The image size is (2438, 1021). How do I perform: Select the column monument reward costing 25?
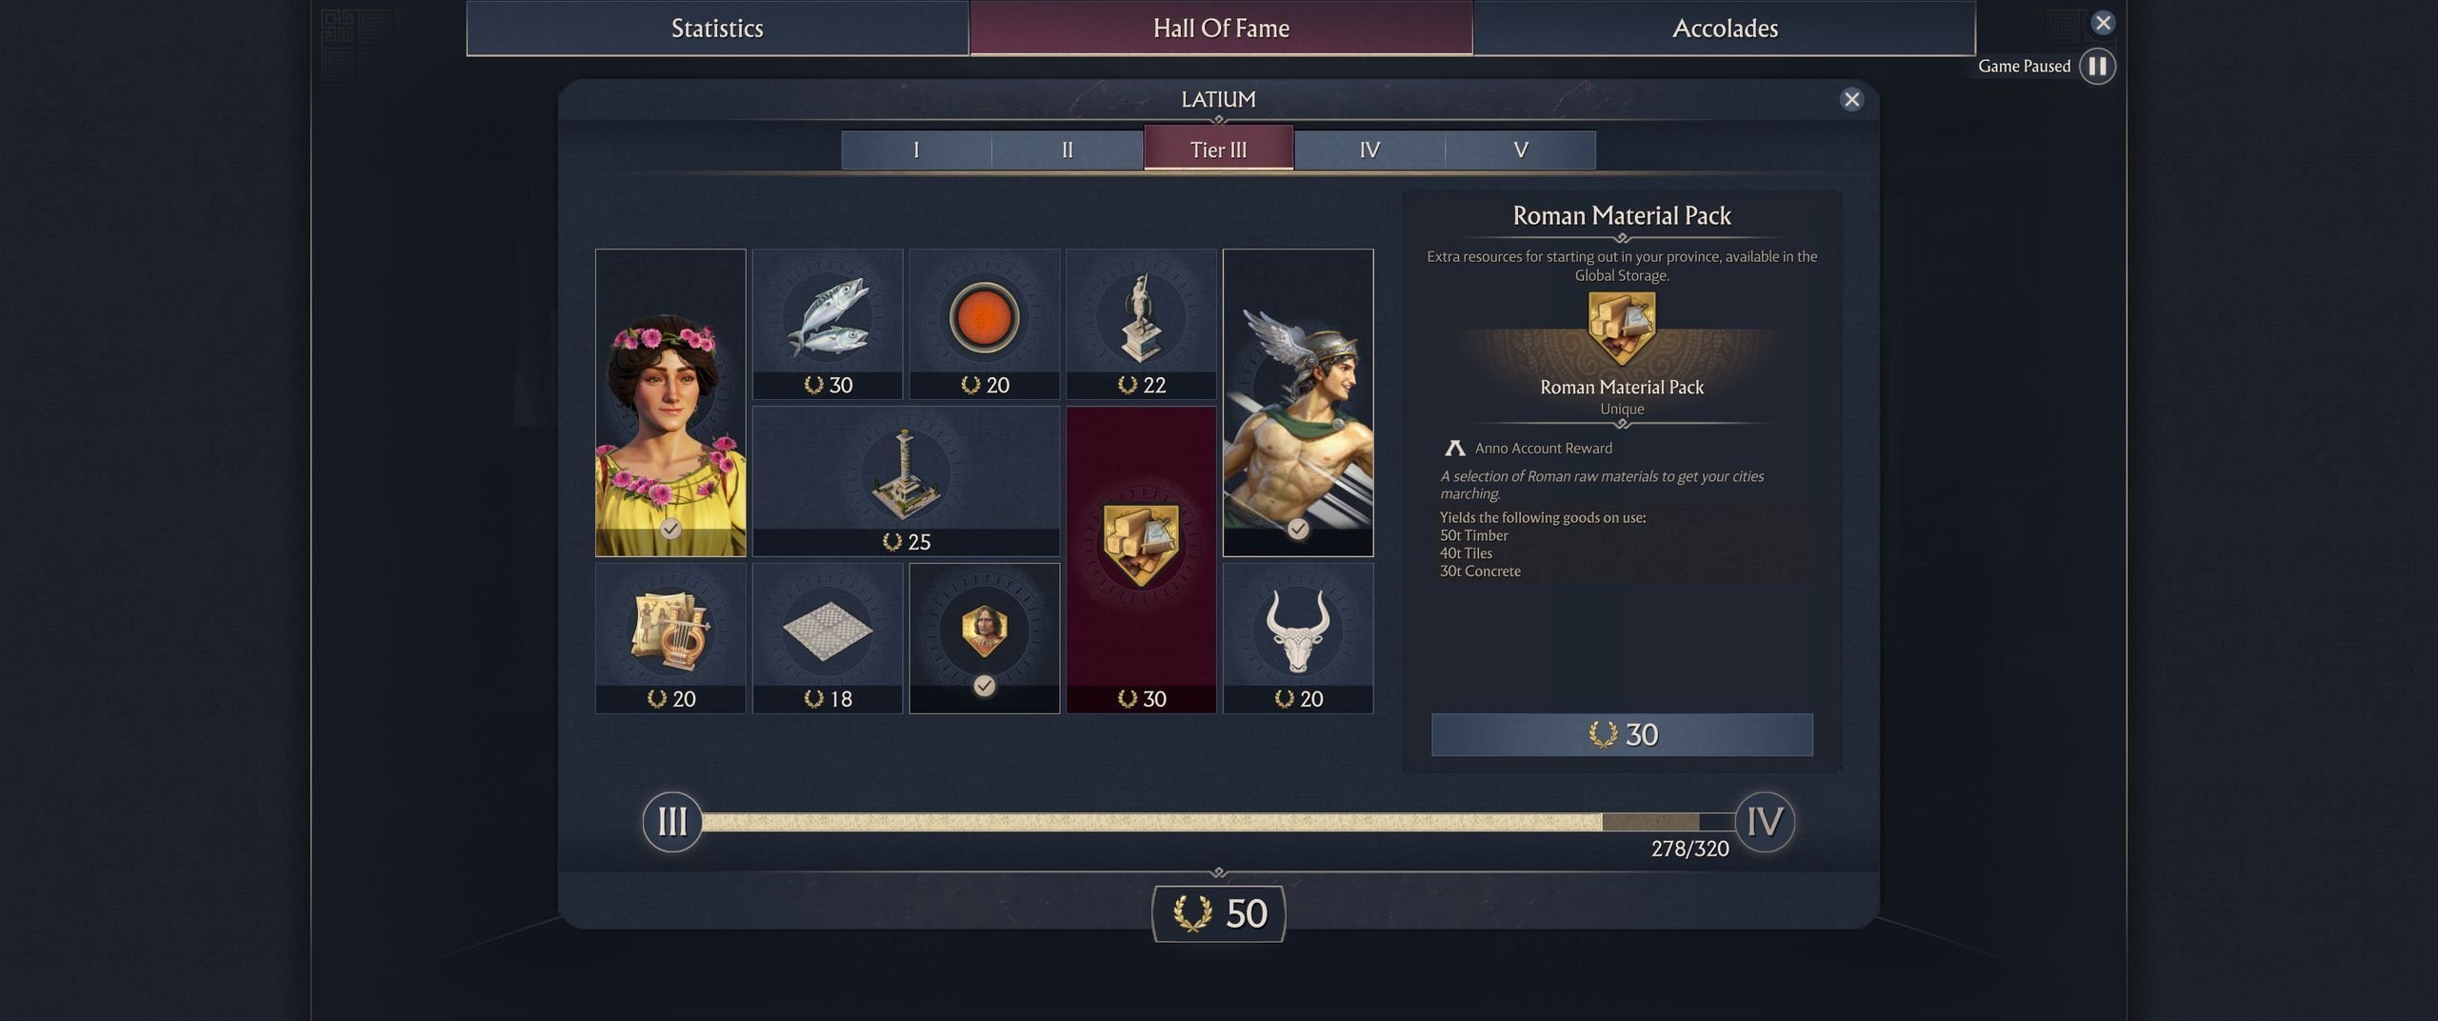(906, 481)
